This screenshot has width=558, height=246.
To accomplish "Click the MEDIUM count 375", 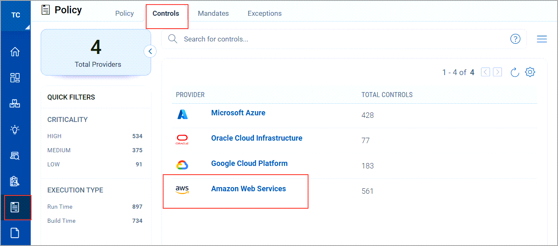I will 137,150.
